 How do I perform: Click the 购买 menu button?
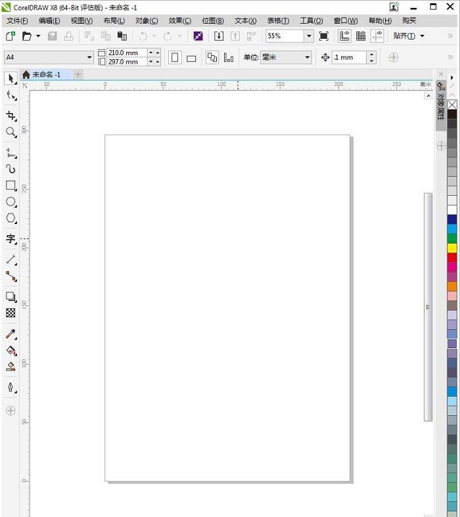tap(409, 21)
